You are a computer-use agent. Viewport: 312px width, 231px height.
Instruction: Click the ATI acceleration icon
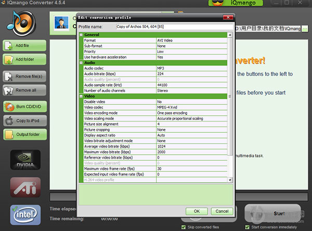[x=25, y=187]
